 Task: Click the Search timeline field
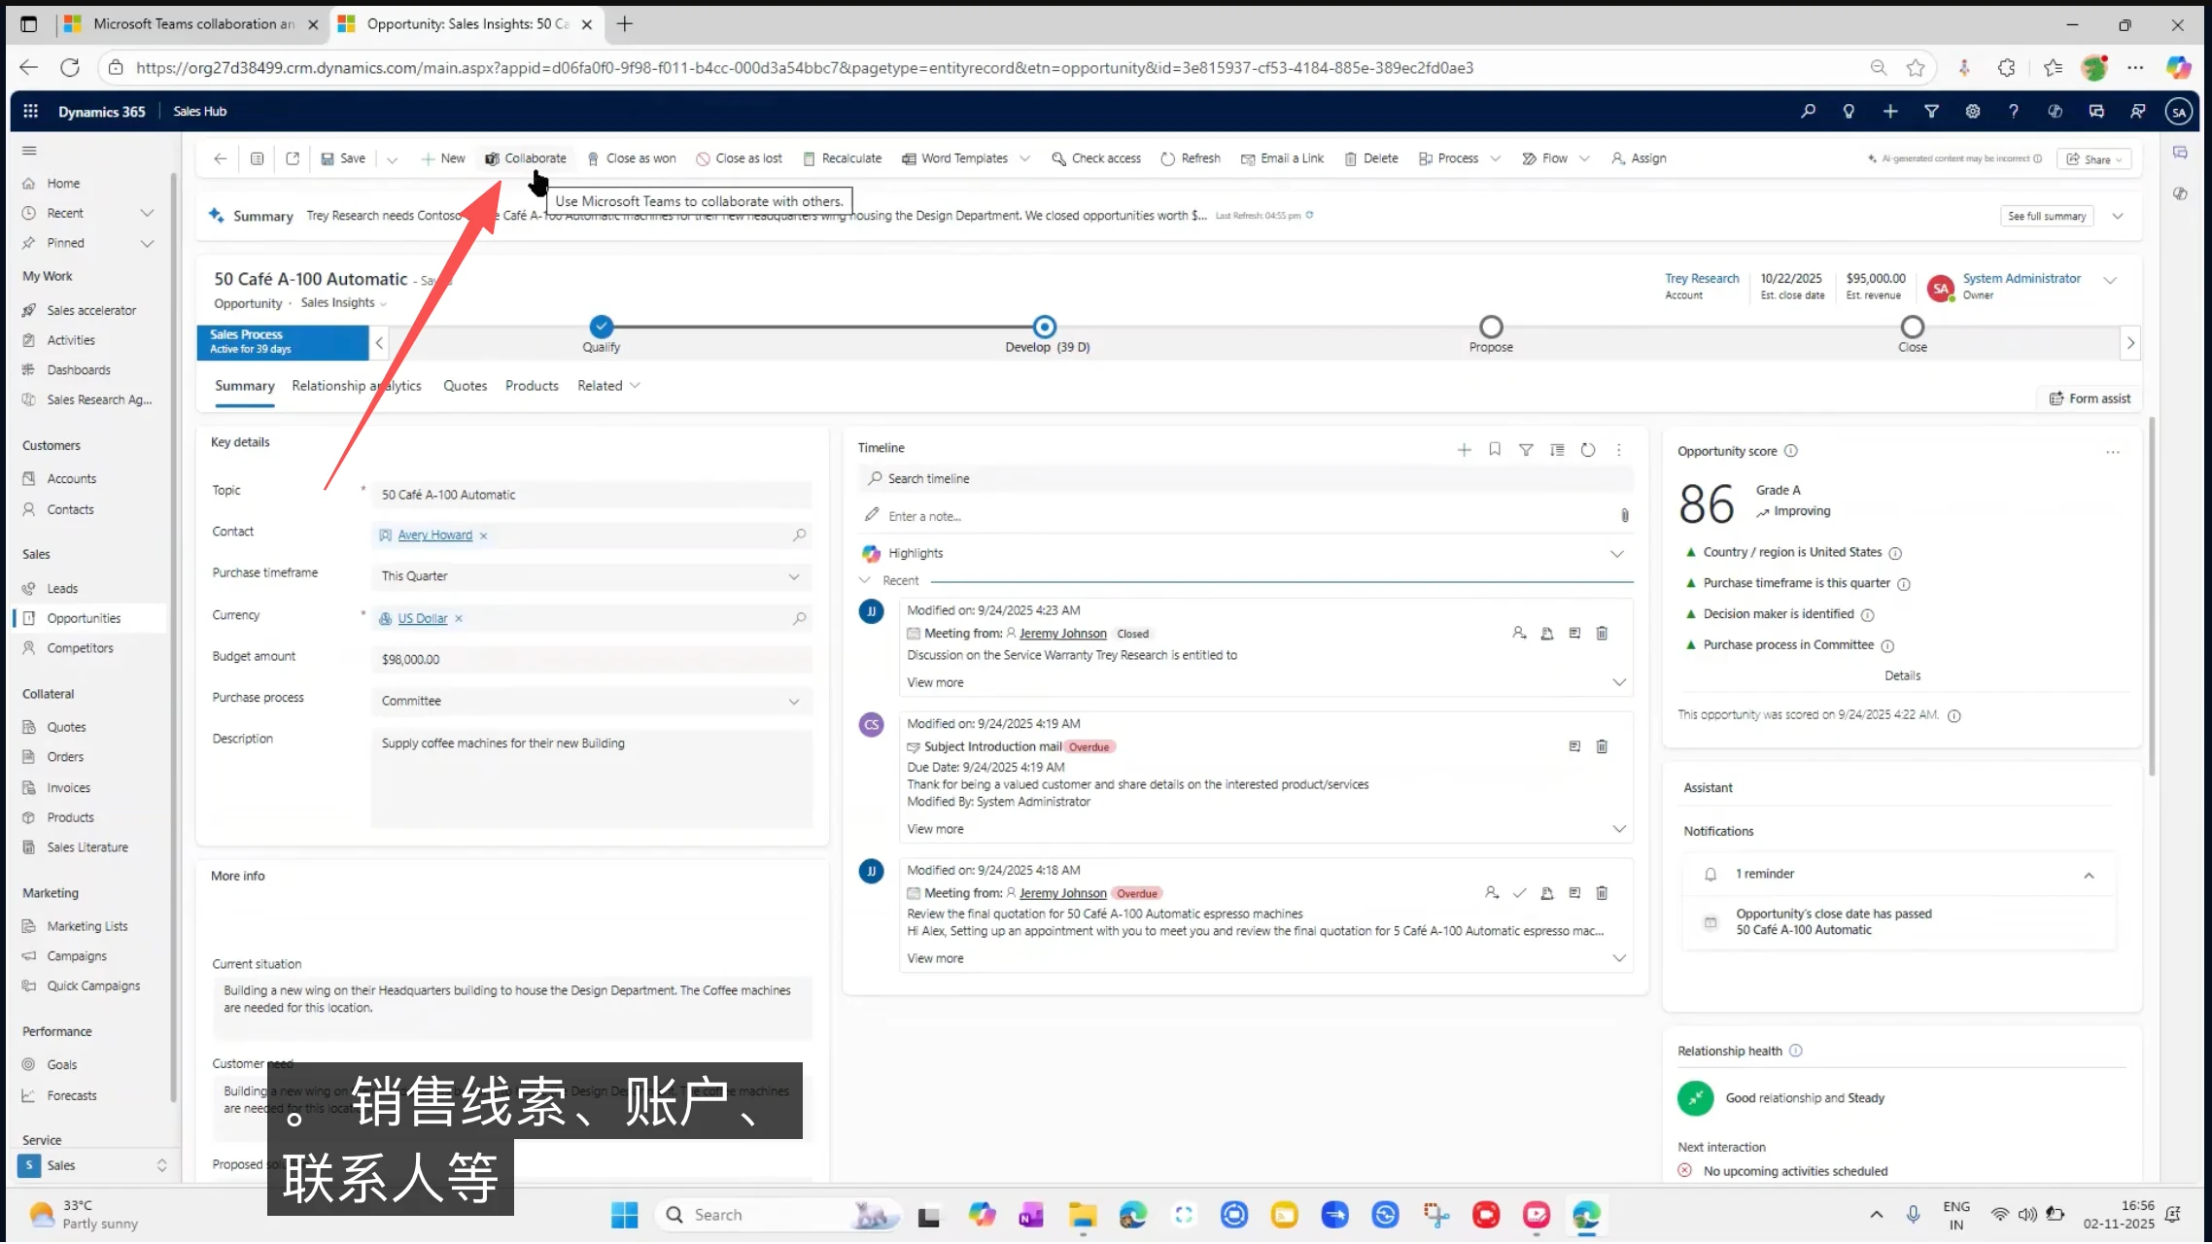(1245, 478)
